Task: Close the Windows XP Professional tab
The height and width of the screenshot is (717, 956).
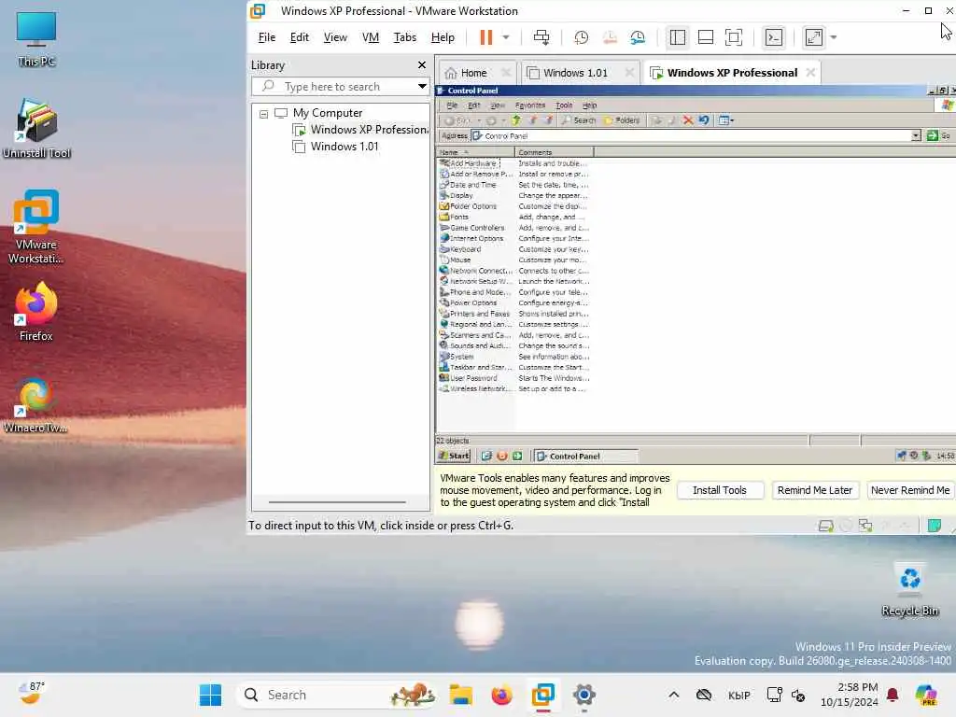Action: (810, 72)
